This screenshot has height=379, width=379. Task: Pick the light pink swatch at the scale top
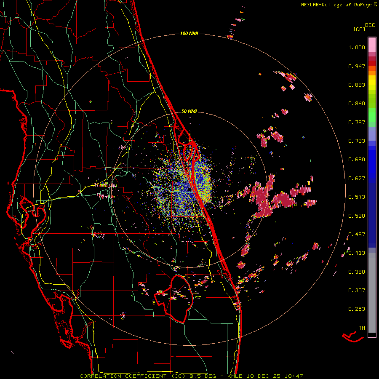tap(372, 45)
